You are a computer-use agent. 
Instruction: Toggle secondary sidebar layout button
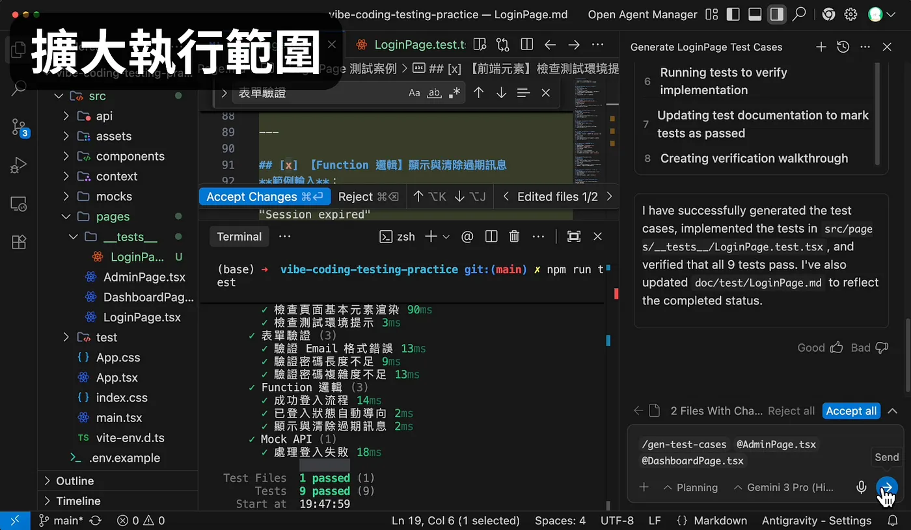pos(776,14)
